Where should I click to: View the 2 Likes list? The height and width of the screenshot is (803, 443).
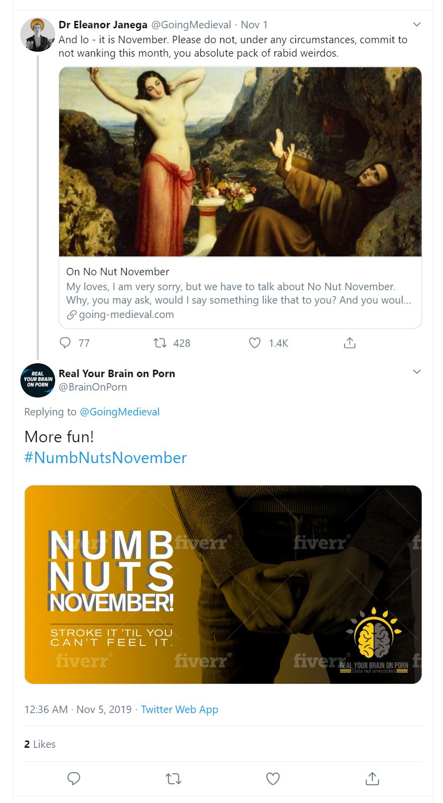pyautogui.click(x=40, y=744)
